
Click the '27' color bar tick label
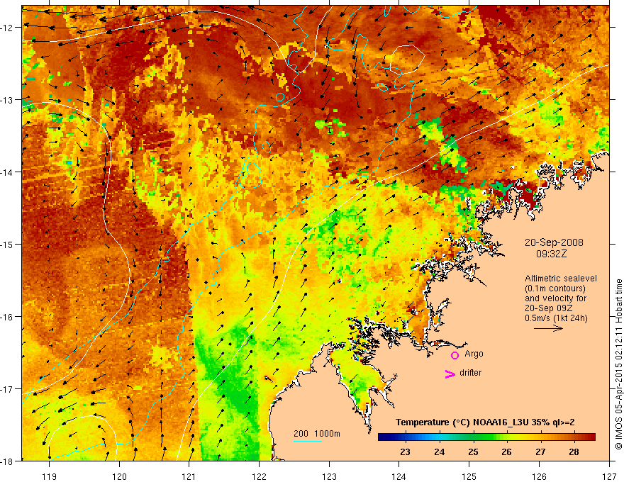[x=540, y=452]
